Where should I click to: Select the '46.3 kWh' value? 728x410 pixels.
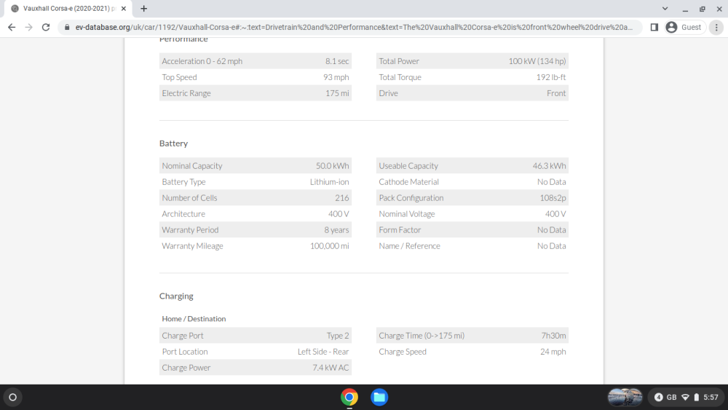(x=549, y=166)
